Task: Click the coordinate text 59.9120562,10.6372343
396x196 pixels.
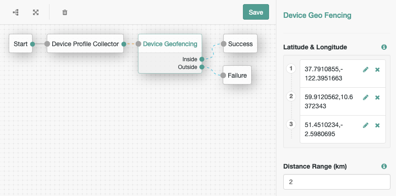Action: 329,101
